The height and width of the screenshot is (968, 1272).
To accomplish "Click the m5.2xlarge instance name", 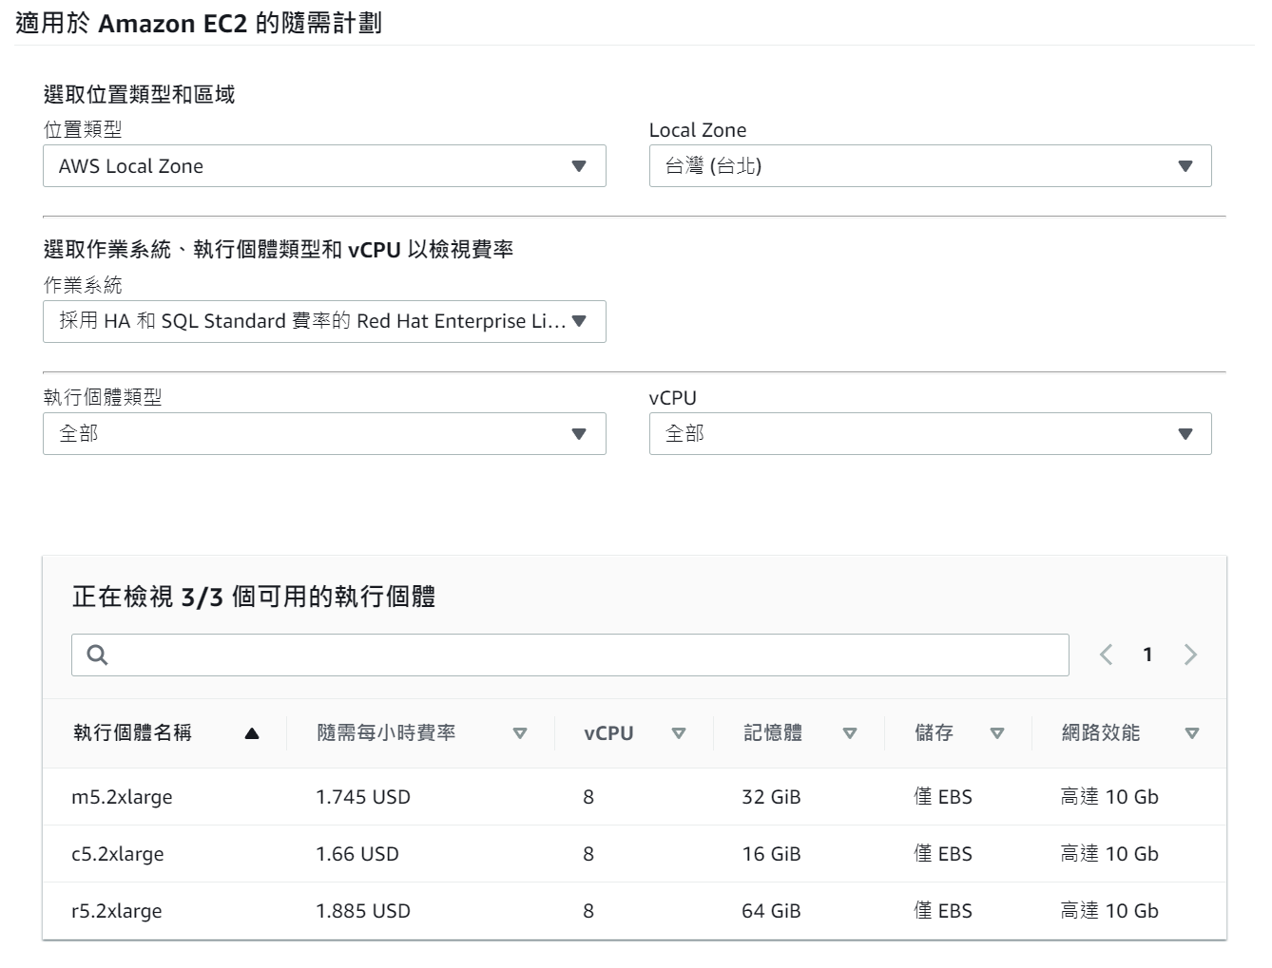I will [x=123, y=797].
